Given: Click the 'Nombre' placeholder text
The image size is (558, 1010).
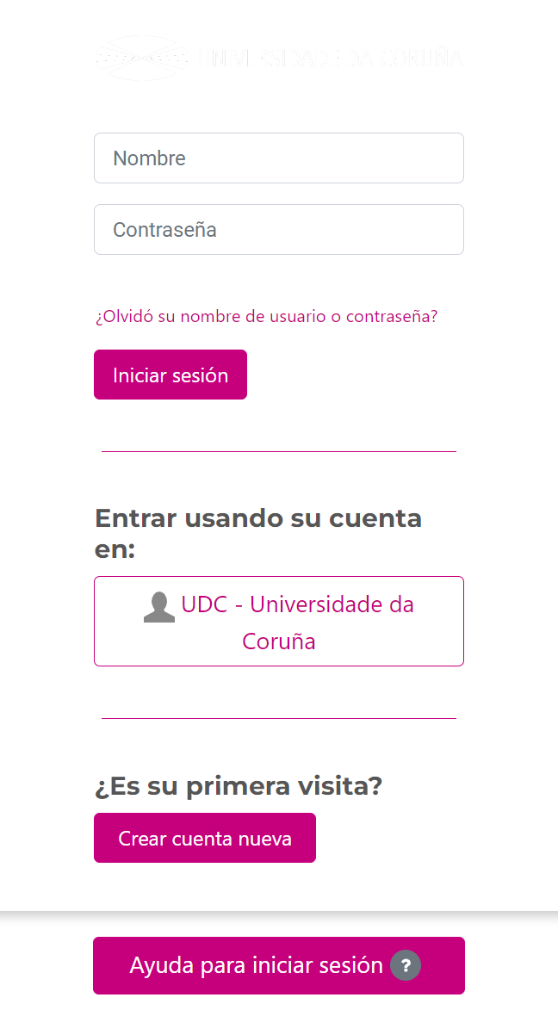Looking at the screenshot, I should click(149, 158).
